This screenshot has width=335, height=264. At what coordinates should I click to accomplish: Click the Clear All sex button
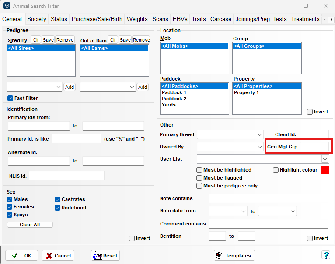(30, 225)
